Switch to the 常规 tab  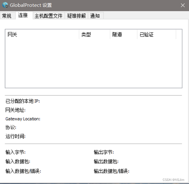click(x=8, y=16)
